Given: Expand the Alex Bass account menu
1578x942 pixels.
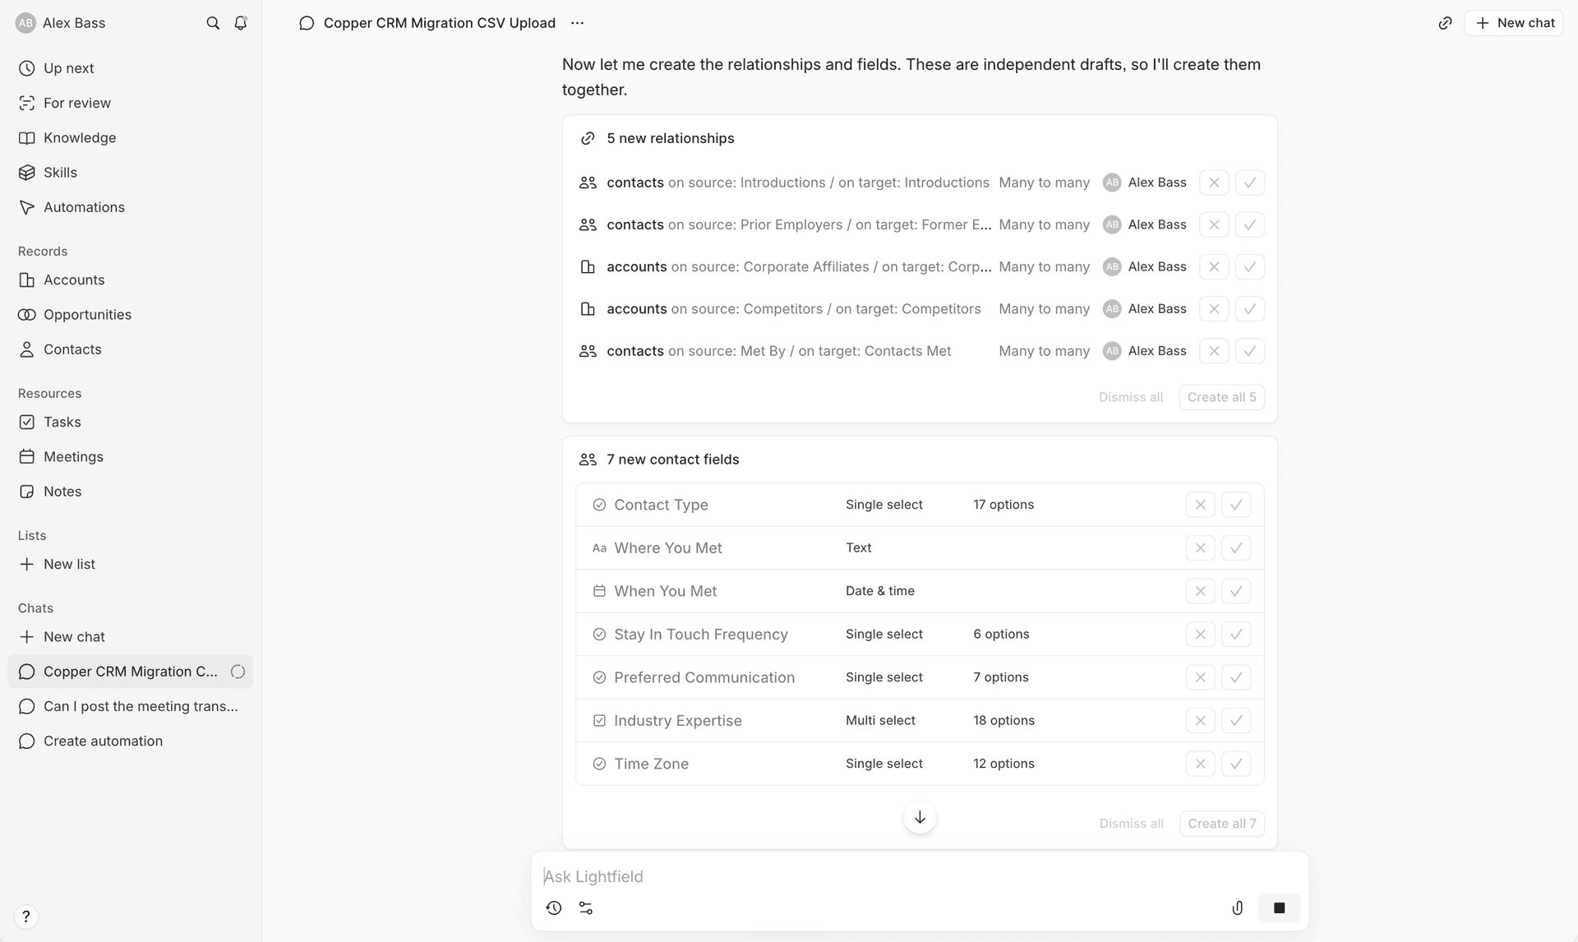Looking at the screenshot, I should [62, 23].
